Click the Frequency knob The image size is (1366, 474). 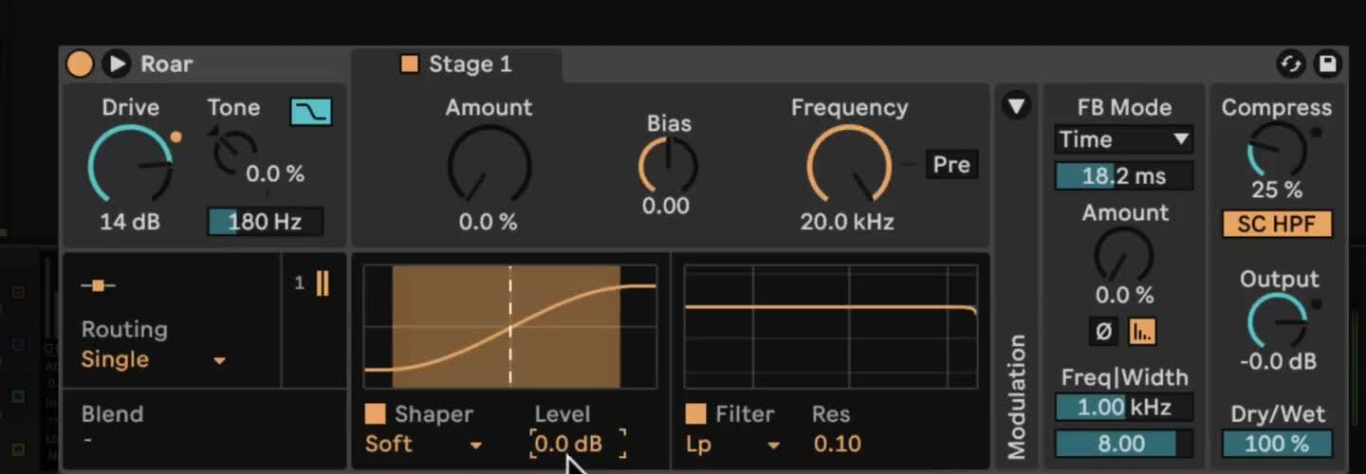(849, 165)
